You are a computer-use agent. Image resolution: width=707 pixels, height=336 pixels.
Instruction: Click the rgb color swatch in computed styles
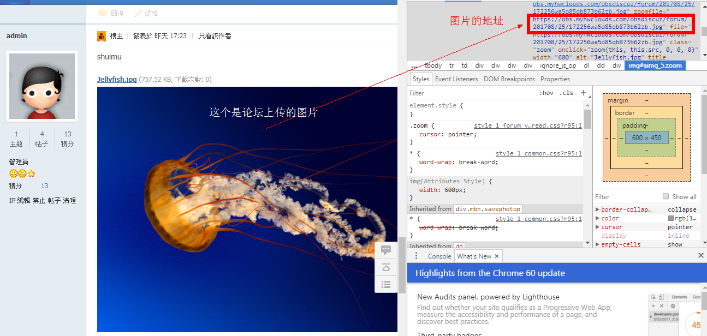tap(671, 218)
